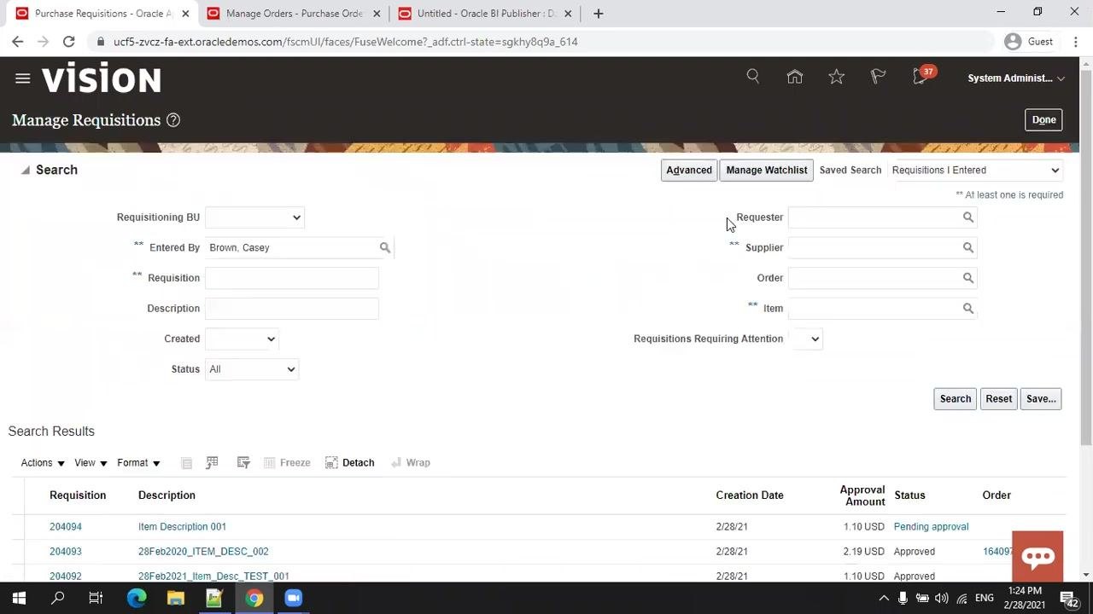Click the Description input field
The image size is (1093, 614).
(x=291, y=309)
